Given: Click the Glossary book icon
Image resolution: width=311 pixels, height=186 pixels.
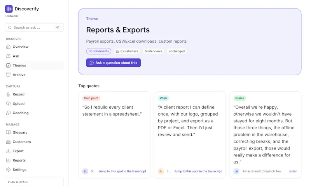Looking at the screenshot, I should pyautogui.click(x=8, y=132).
